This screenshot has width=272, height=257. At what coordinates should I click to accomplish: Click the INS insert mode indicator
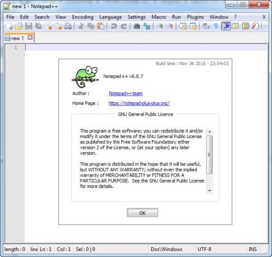[252, 249]
